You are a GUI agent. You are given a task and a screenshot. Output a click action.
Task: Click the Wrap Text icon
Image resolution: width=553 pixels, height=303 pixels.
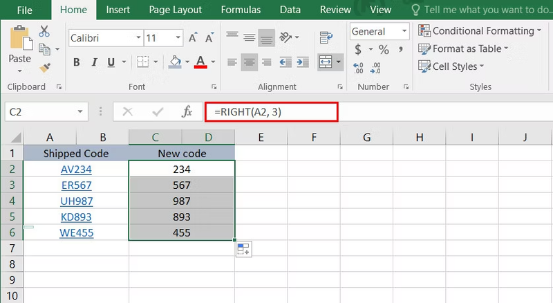coord(326,37)
